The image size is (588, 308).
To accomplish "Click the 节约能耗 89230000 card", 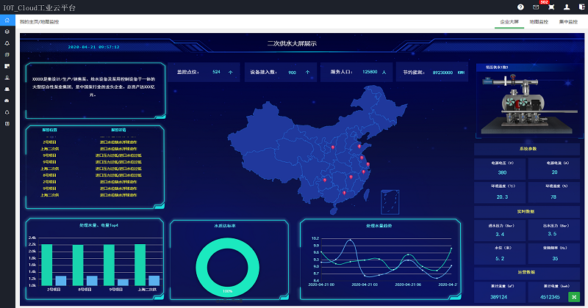I will (432, 72).
